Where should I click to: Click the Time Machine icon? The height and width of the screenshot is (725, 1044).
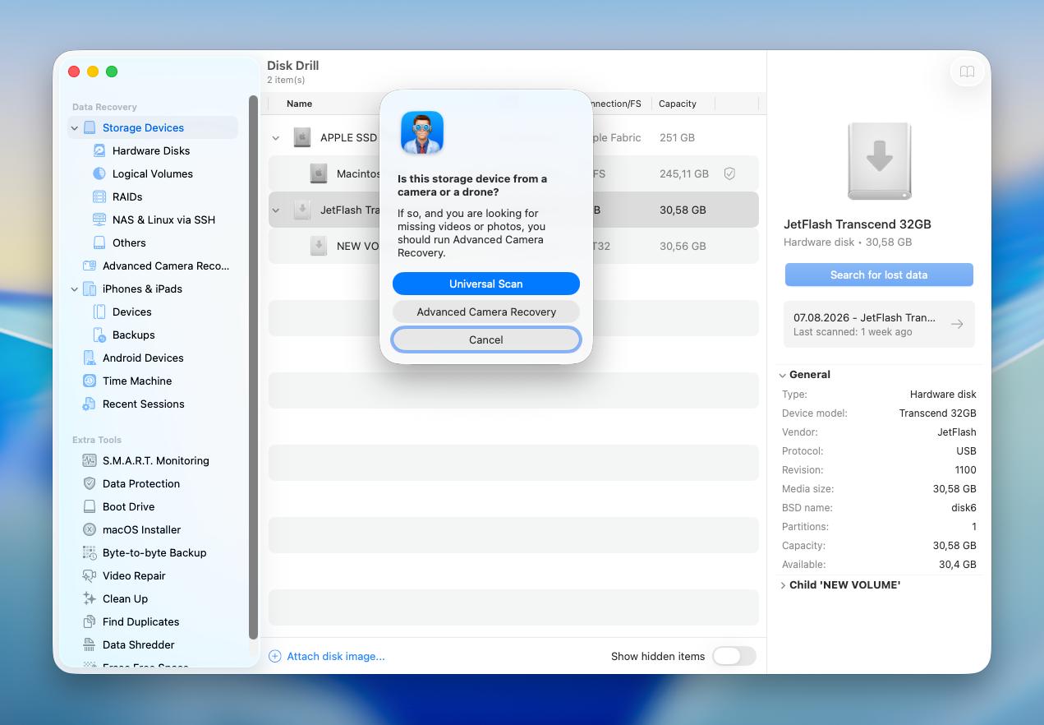pos(90,381)
